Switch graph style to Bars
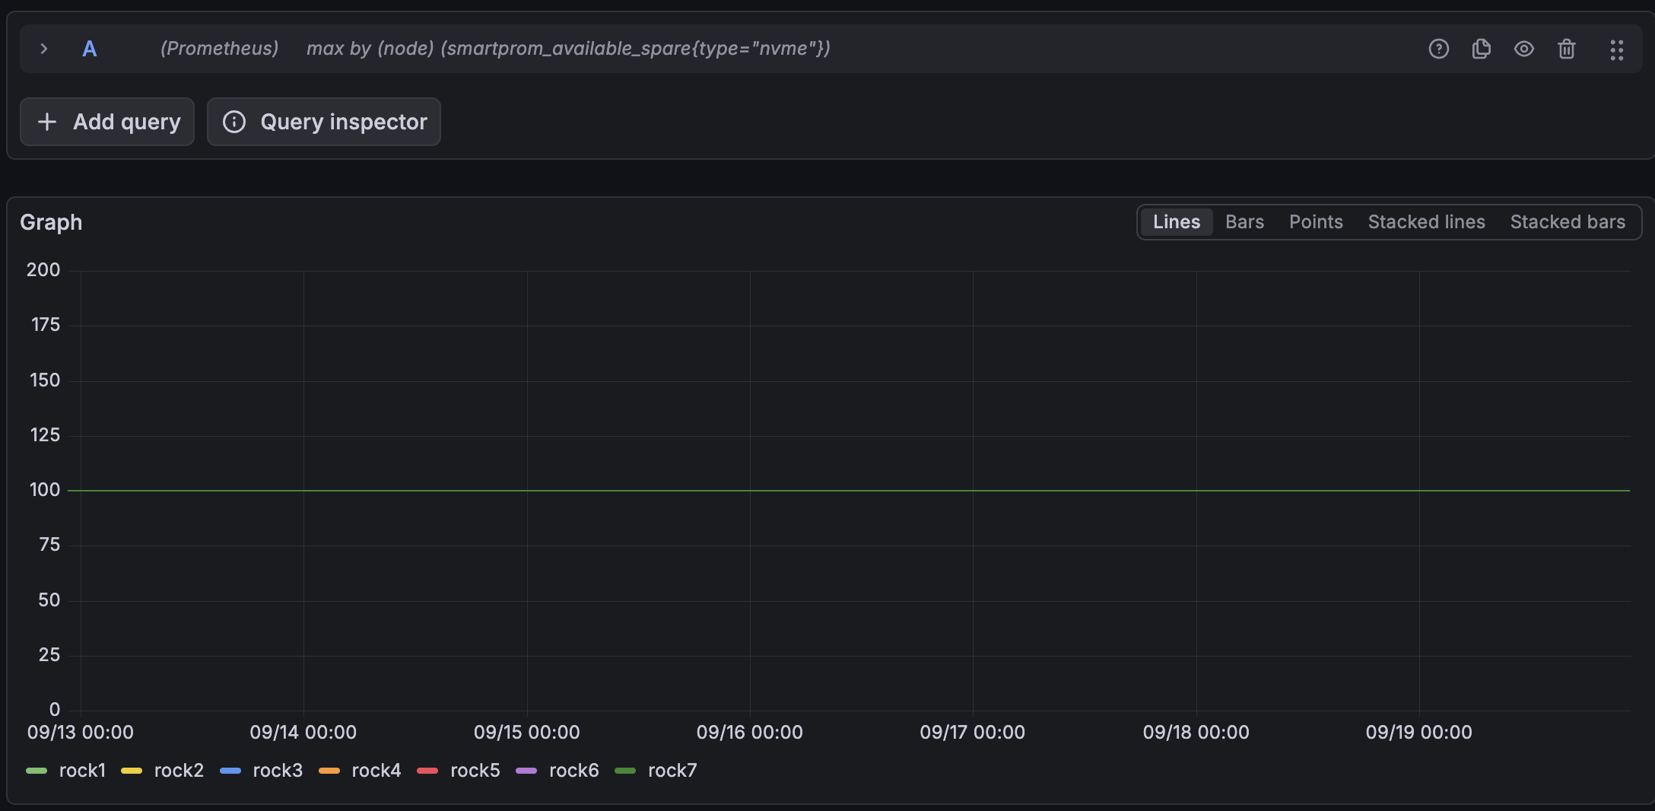The width and height of the screenshot is (1655, 811). (x=1244, y=222)
